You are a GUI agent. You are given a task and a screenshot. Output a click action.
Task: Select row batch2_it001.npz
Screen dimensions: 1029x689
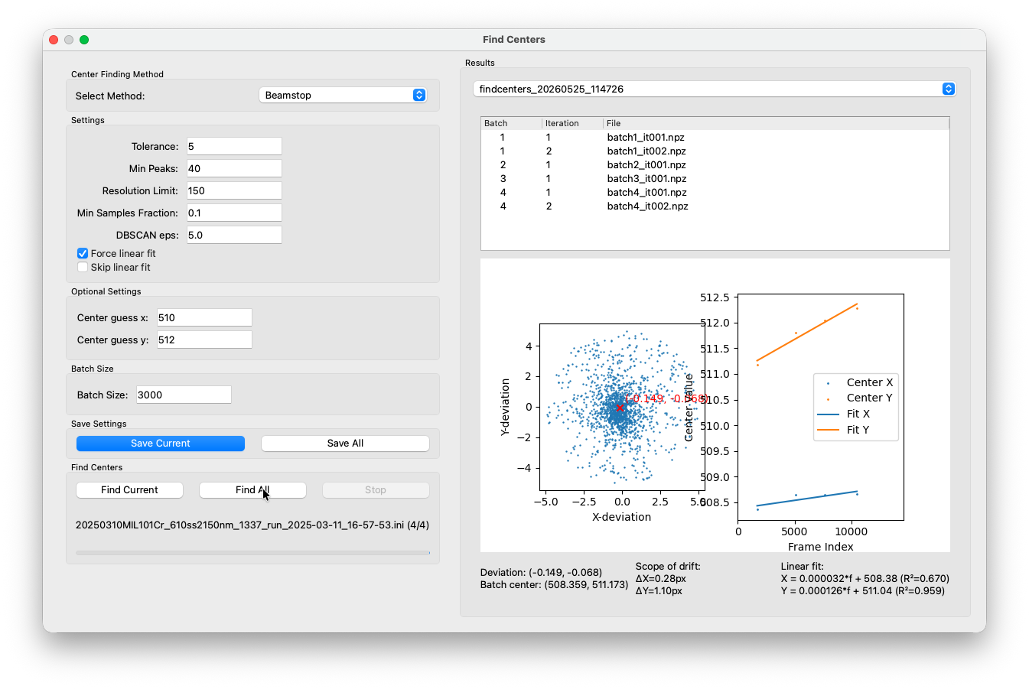715,165
